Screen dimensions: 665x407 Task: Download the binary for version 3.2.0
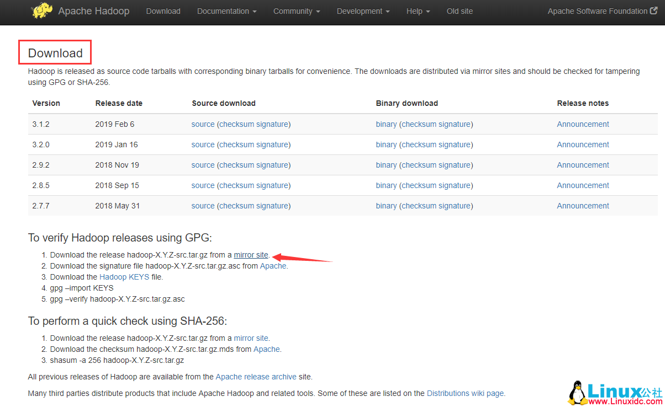[x=386, y=144]
